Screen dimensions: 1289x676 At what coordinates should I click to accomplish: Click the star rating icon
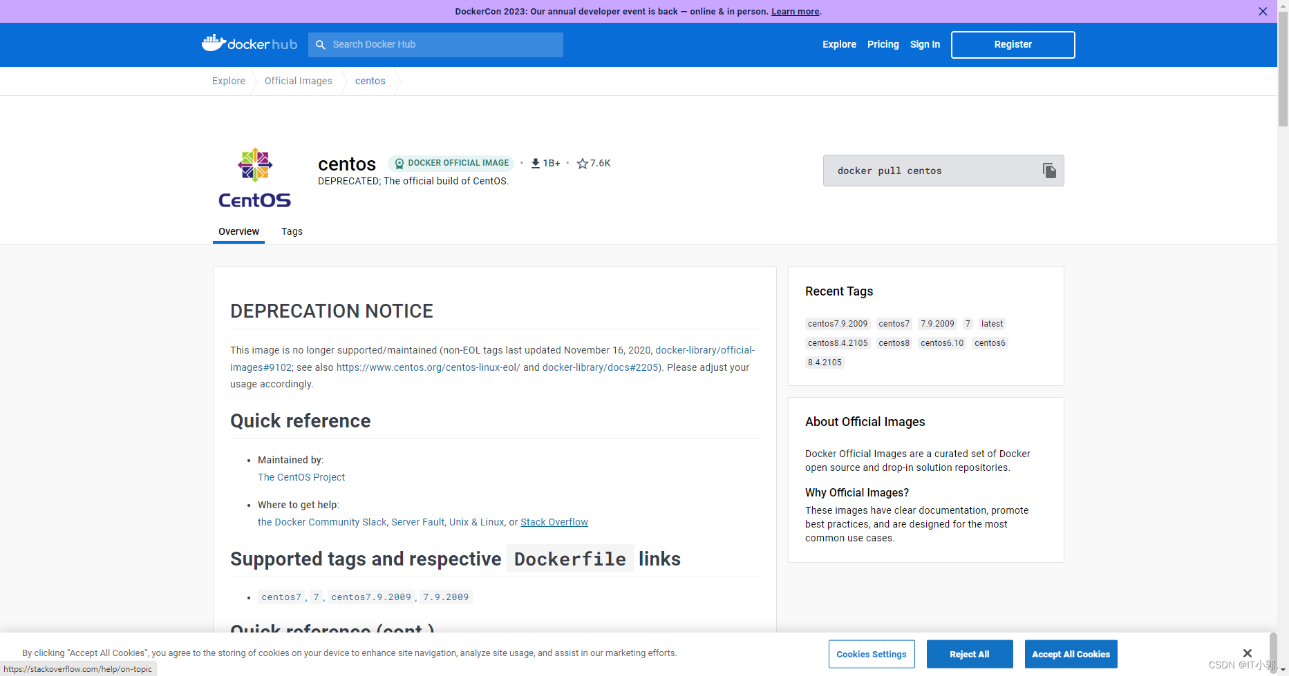[x=583, y=164]
